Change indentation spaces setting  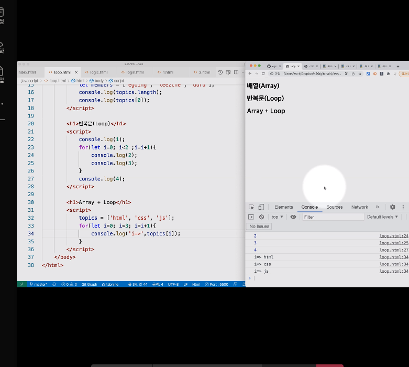[158, 284]
